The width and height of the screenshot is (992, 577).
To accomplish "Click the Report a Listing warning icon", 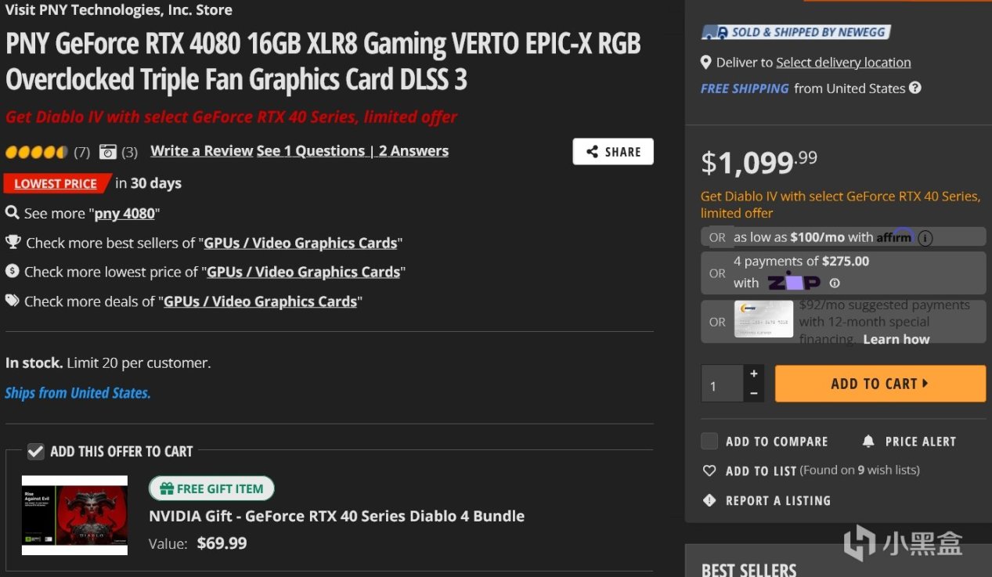I will [709, 500].
